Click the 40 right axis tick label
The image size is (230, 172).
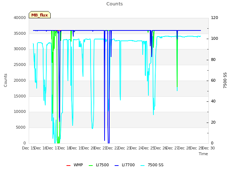[213, 101]
